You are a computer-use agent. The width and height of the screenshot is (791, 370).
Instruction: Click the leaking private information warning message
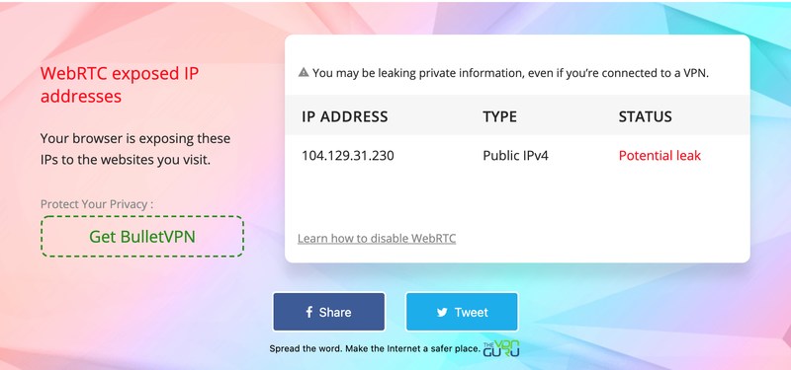click(510, 73)
